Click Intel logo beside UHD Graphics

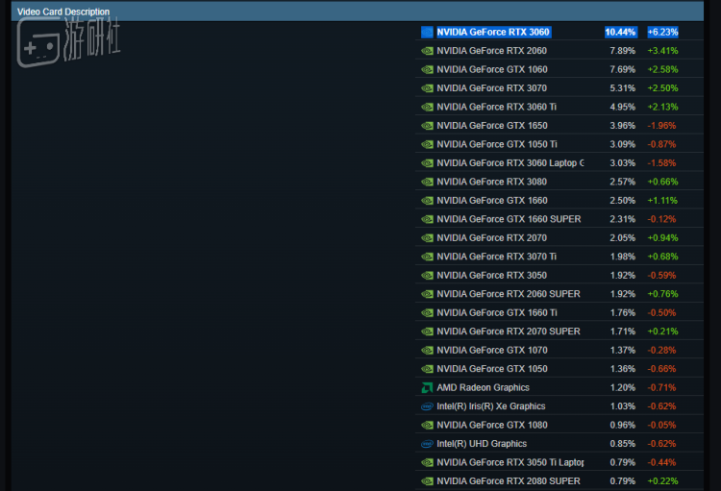point(427,444)
